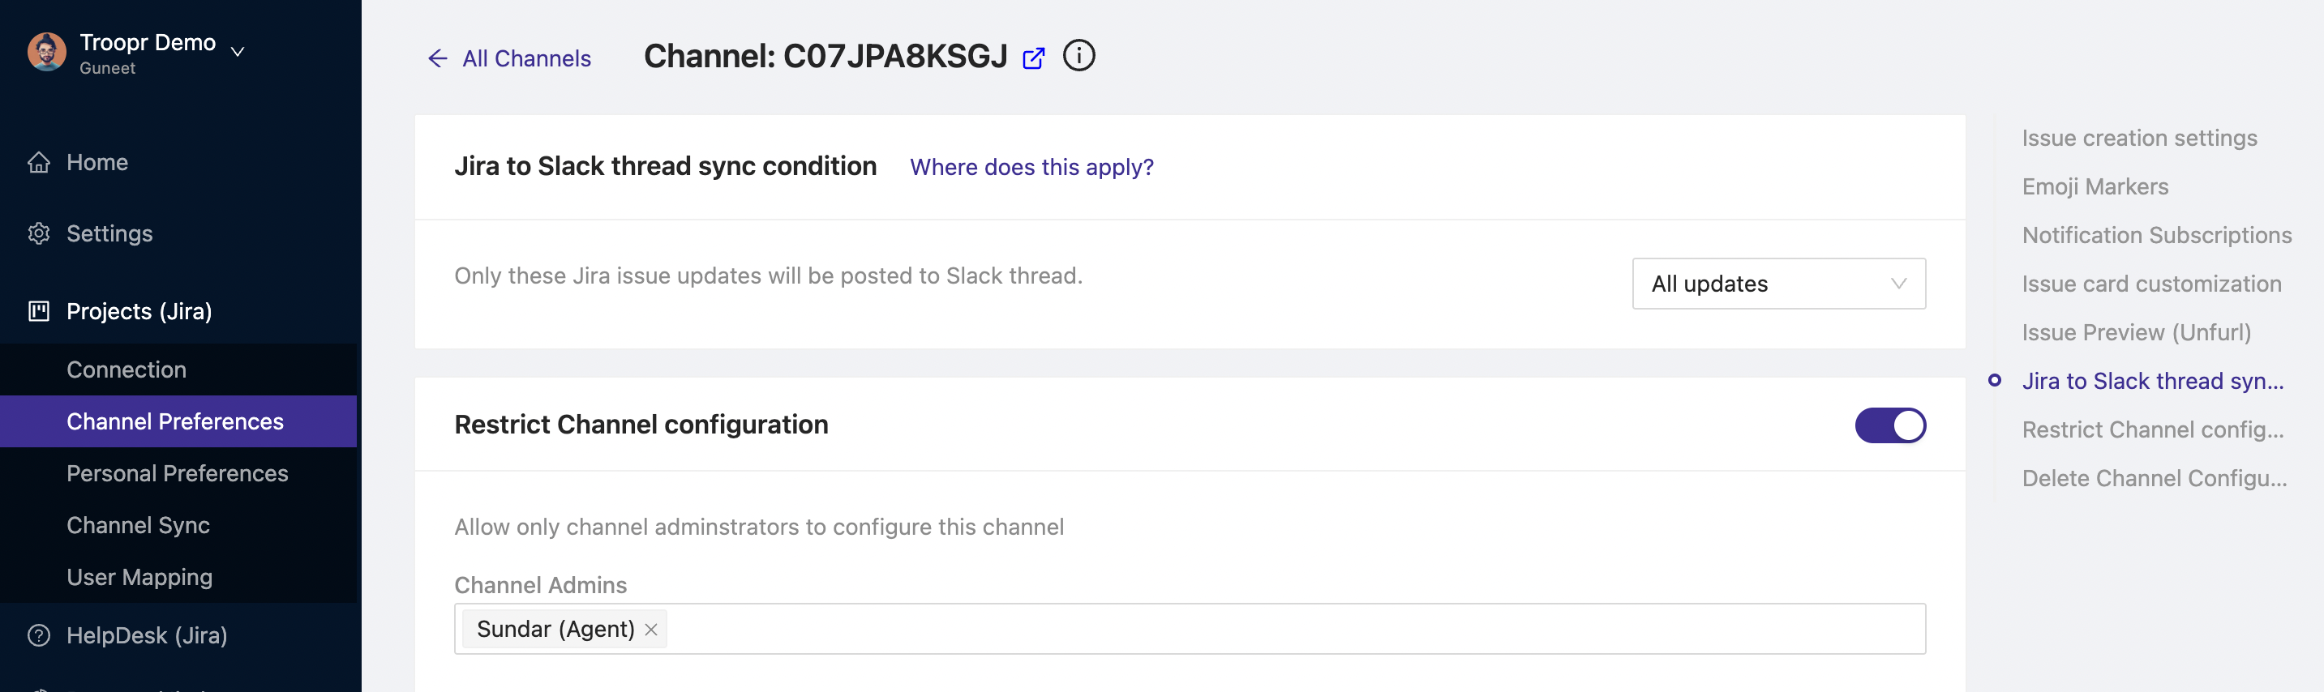The width and height of the screenshot is (2324, 692).
Task: Remove Sundar (Agent) from Channel Admins
Action: click(650, 629)
